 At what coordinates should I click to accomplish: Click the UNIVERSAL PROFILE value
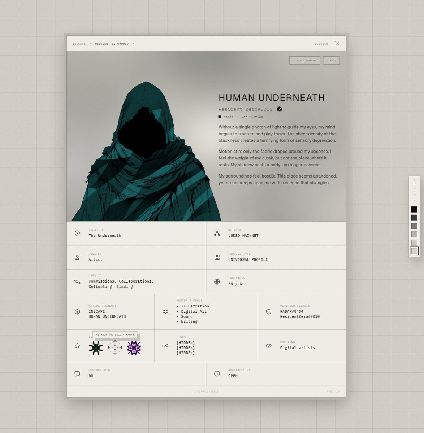point(248,259)
